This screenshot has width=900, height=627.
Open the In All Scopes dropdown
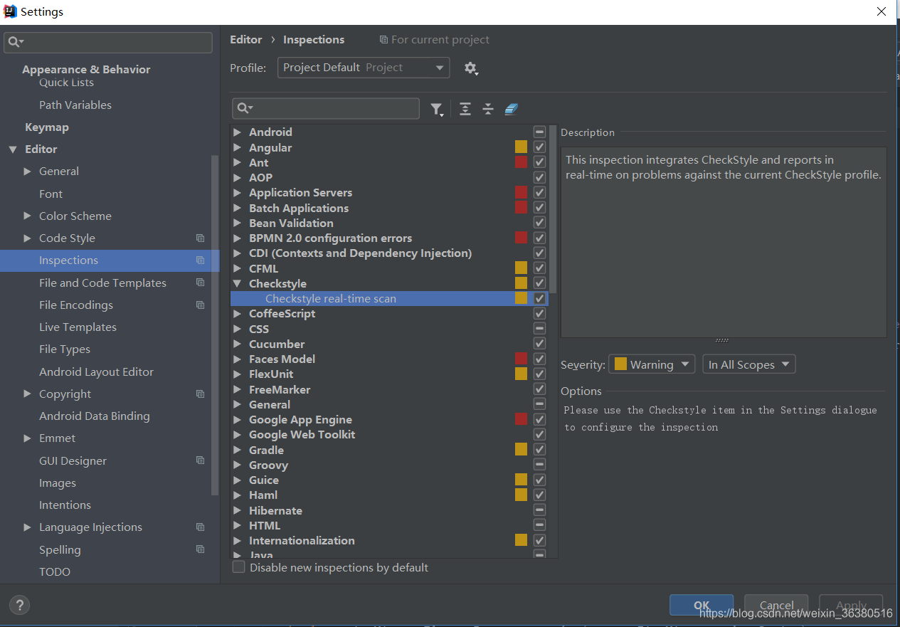point(748,364)
